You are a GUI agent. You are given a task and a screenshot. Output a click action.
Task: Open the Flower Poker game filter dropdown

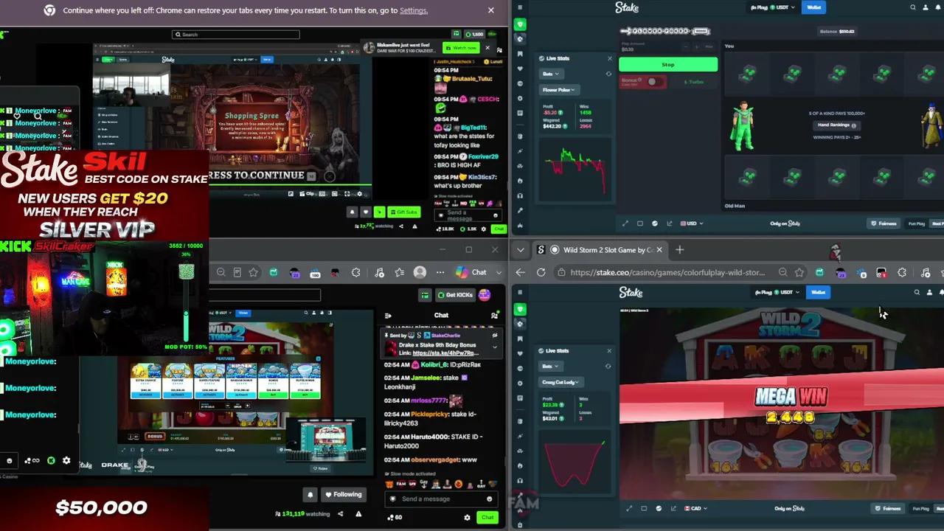coord(559,90)
